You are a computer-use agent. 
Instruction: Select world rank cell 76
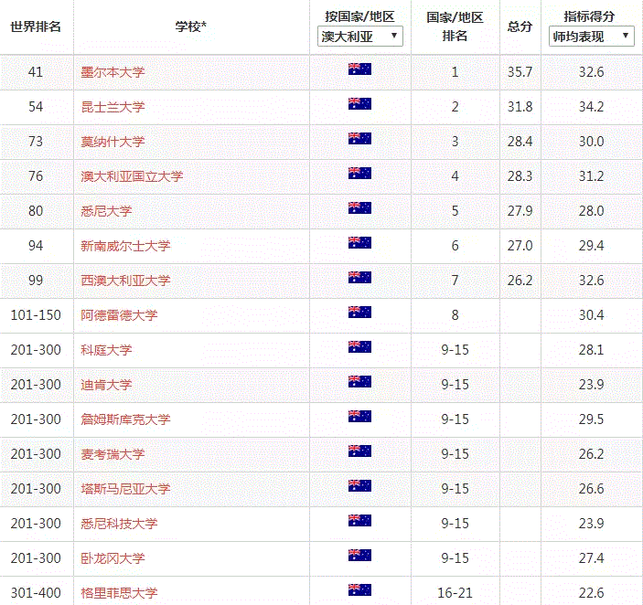tap(36, 176)
